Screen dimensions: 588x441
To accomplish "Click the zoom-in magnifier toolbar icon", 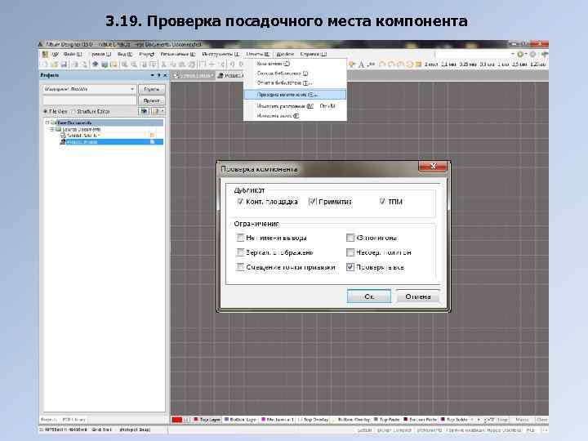I will [x=124, y=65].
